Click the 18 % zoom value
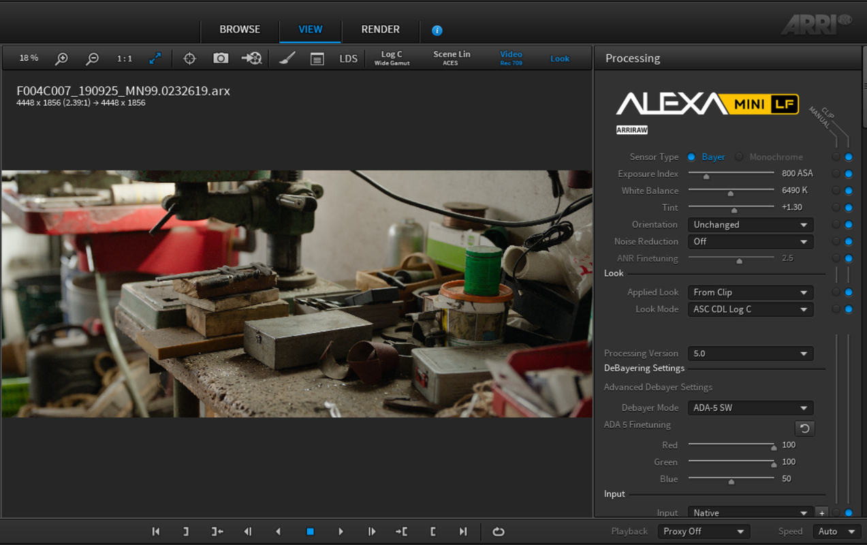 pyautogui.click(x=29, y=59)
